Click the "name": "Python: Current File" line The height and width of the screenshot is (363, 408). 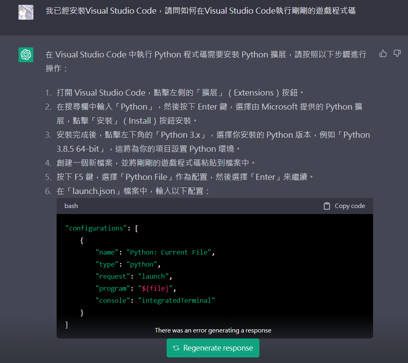coord(155,253)
